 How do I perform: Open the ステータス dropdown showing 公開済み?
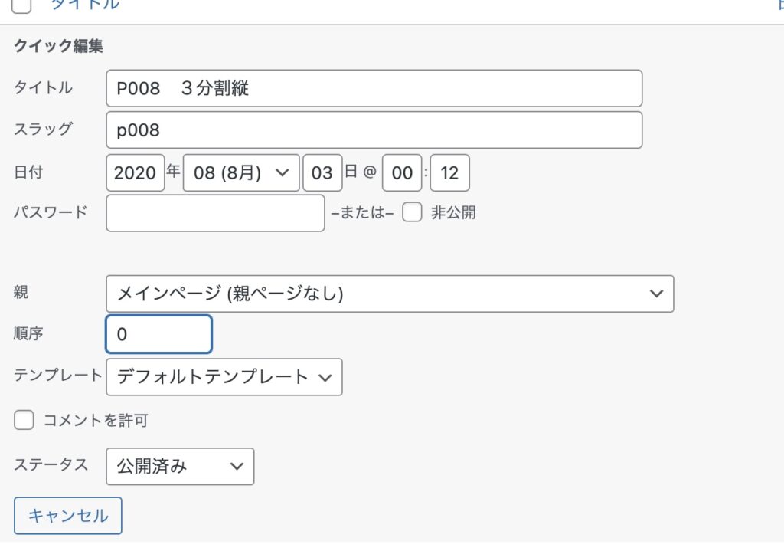(x=180, y=466)
